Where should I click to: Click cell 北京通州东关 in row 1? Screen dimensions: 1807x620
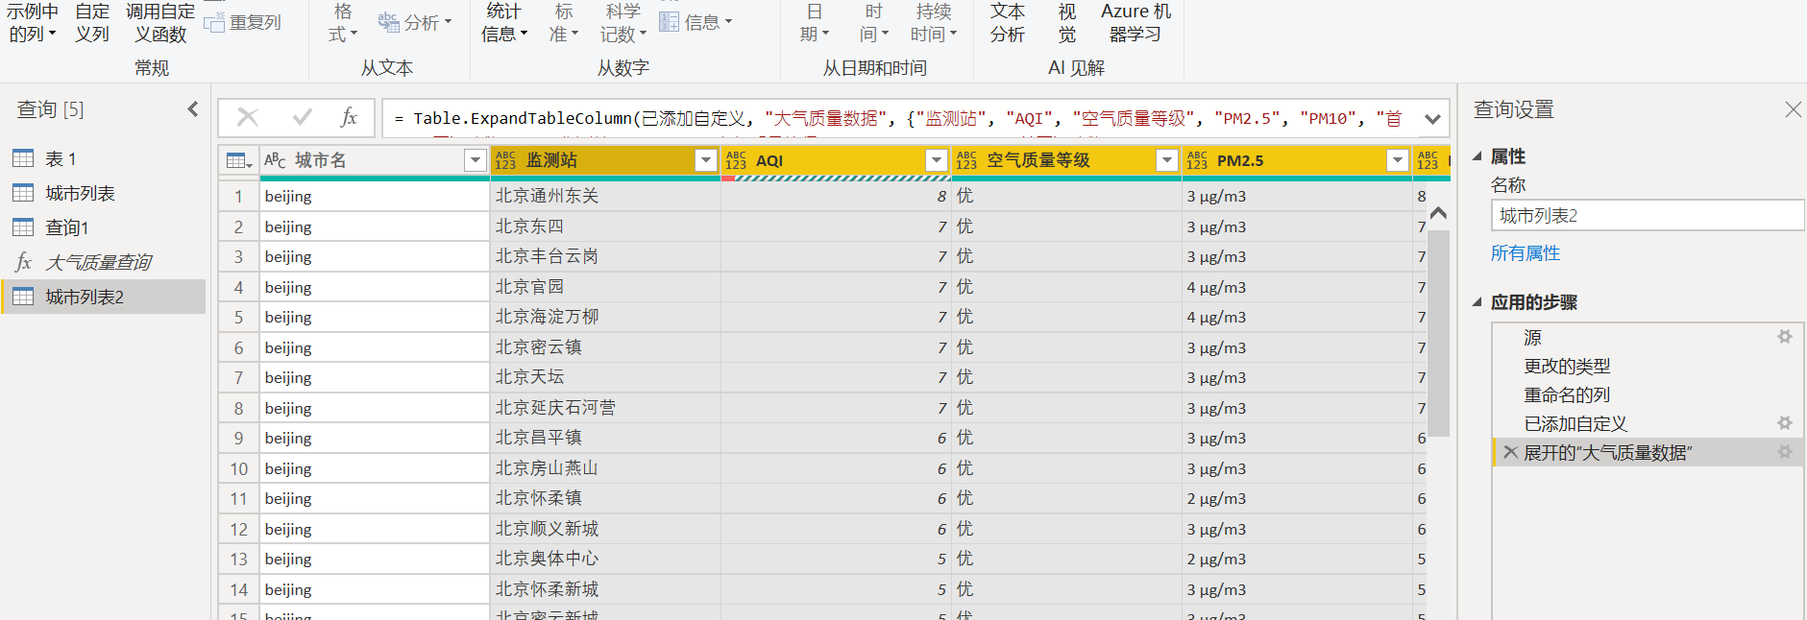coord(605,196)
